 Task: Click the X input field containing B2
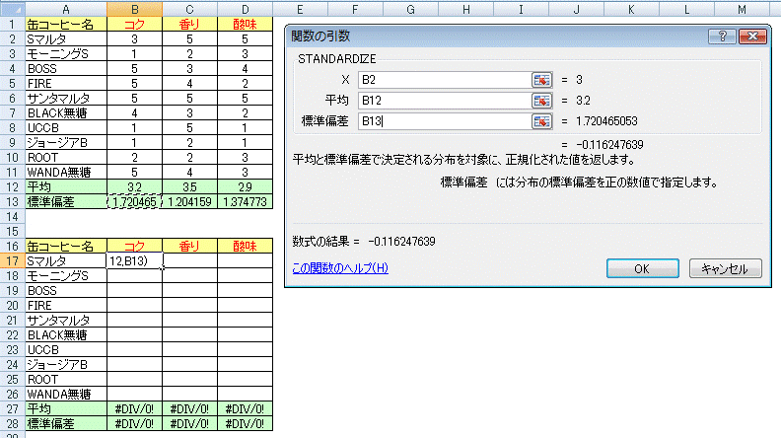(444, 79)
